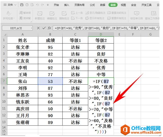Select the highlighted 审阅 tab
This screenshot has height=137, width=163.
(x=113, y=5)
